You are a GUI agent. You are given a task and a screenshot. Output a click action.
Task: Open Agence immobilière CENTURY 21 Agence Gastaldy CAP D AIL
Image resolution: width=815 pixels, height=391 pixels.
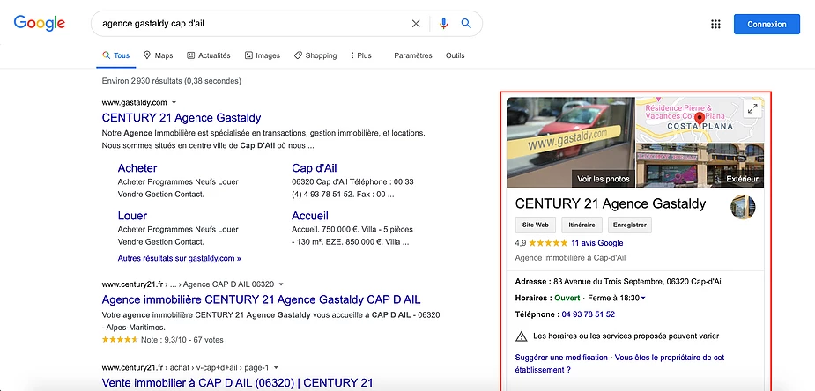tap(262, 299)
